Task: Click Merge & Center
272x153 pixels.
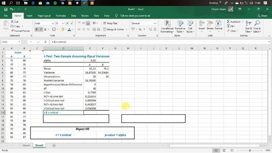Action: click(x=113, y=29)
